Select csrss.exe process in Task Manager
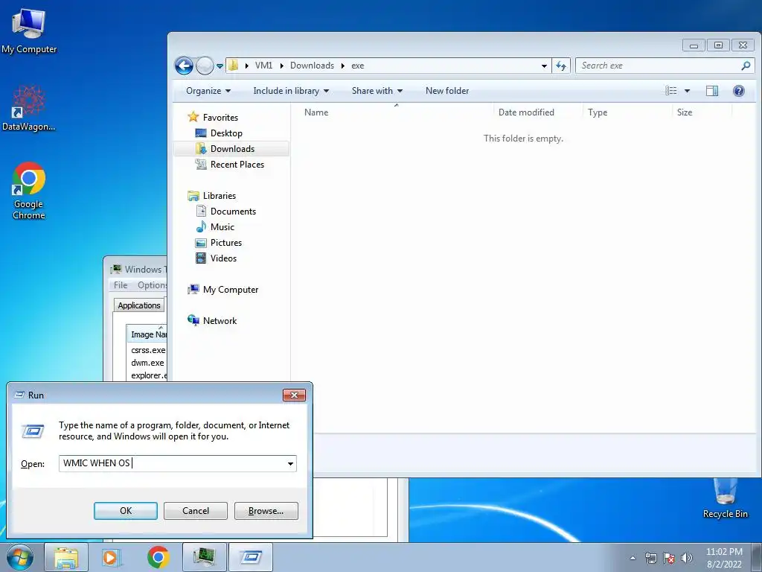 pos(148,350)
